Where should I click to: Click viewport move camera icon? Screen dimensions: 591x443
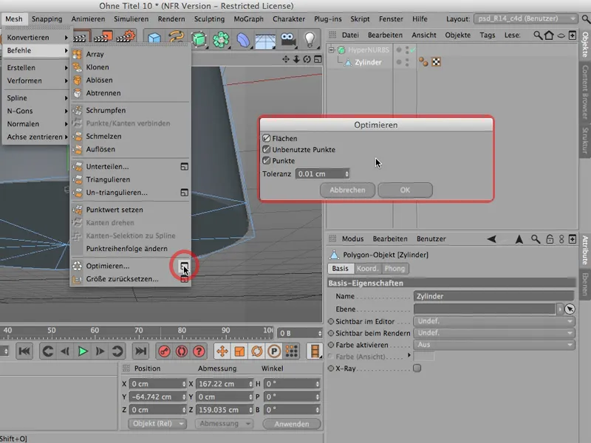click(x=285, y=59)
